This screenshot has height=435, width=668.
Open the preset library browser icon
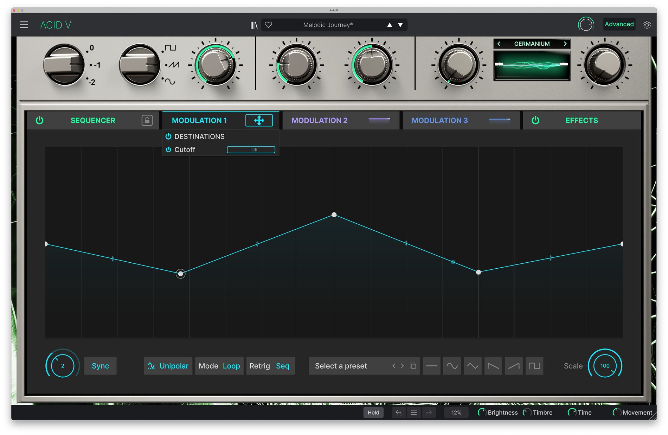(x=254, y=25)
